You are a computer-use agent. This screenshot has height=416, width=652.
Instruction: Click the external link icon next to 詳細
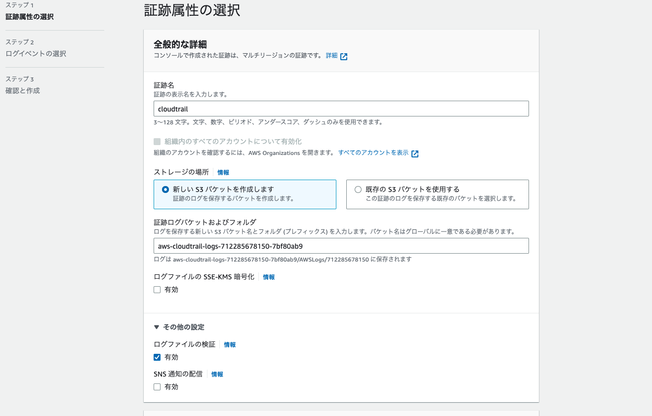[343, 56]
